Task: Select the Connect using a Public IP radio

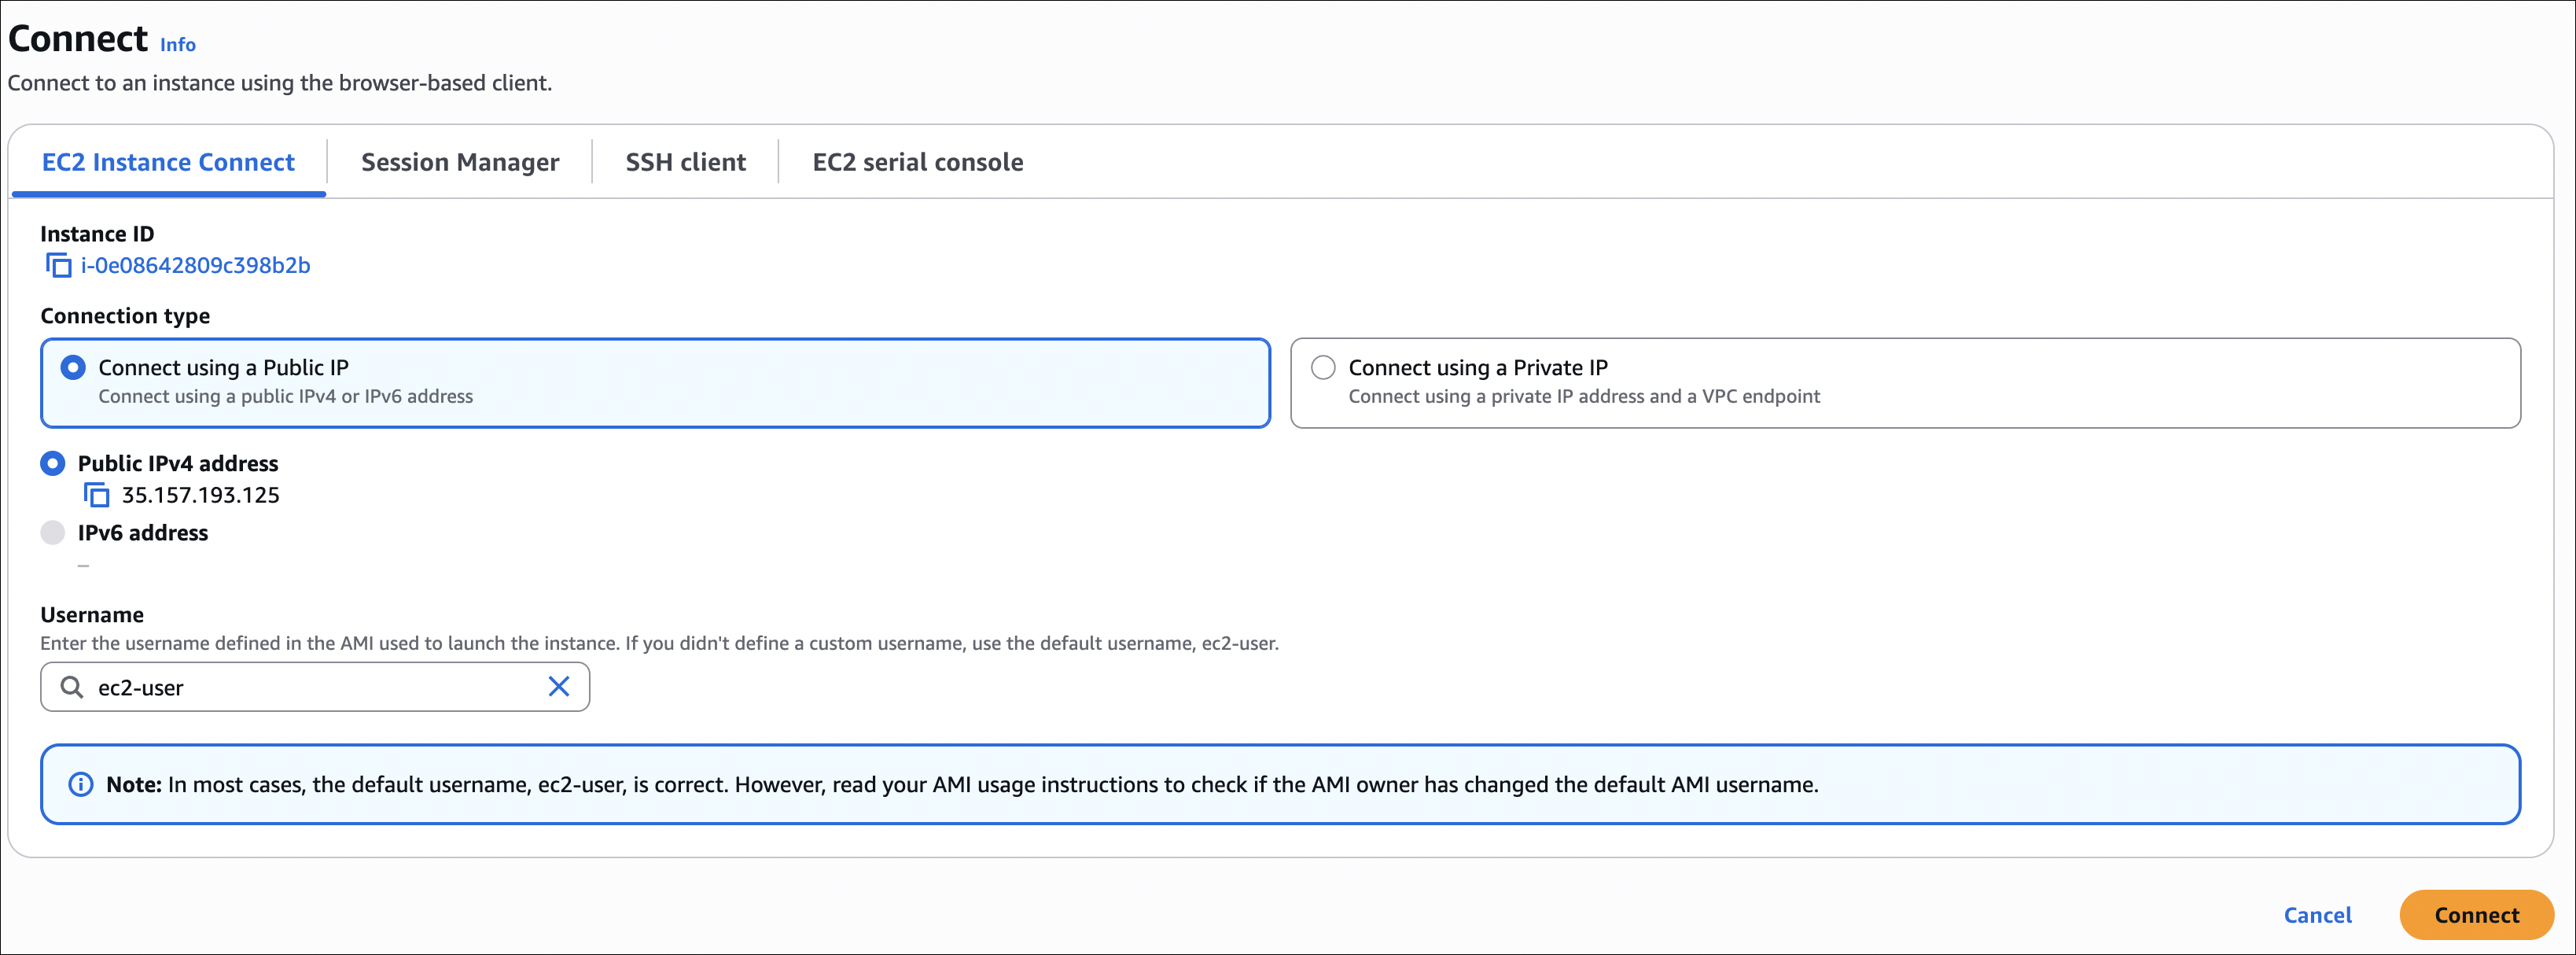Action: [73, 368]
